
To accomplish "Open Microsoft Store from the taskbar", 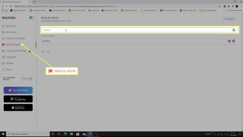I will [x=78, y=134].
